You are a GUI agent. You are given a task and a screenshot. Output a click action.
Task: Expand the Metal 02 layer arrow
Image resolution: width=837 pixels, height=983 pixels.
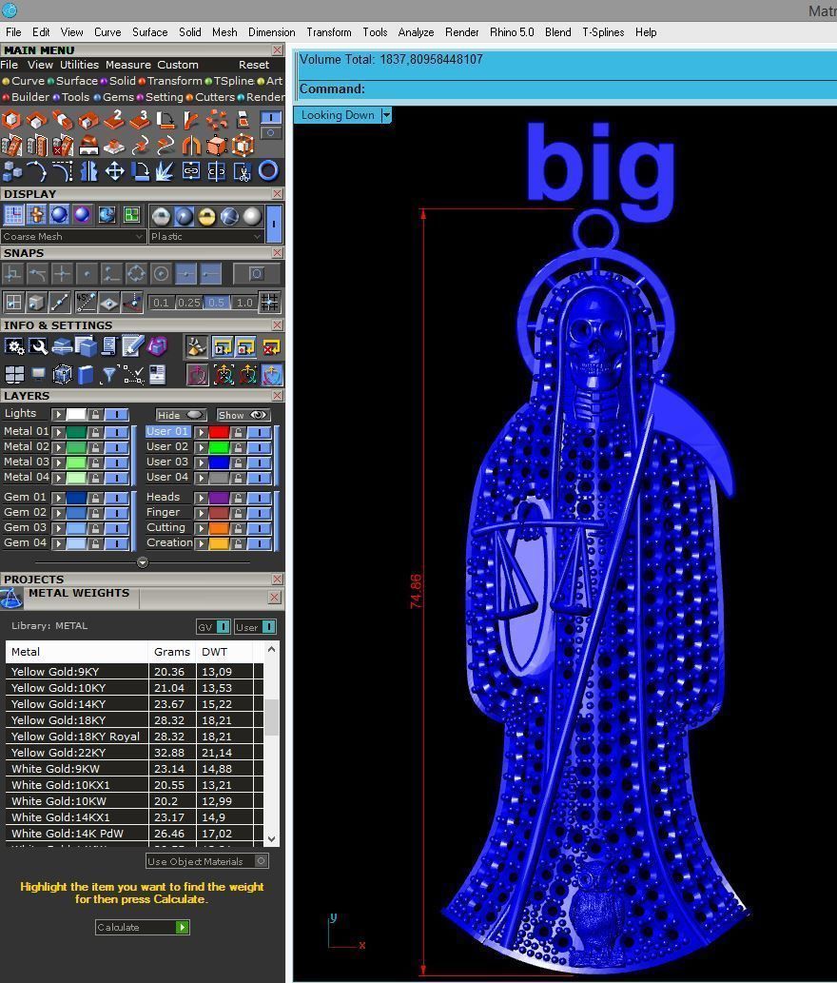click(x=58, y=447)
